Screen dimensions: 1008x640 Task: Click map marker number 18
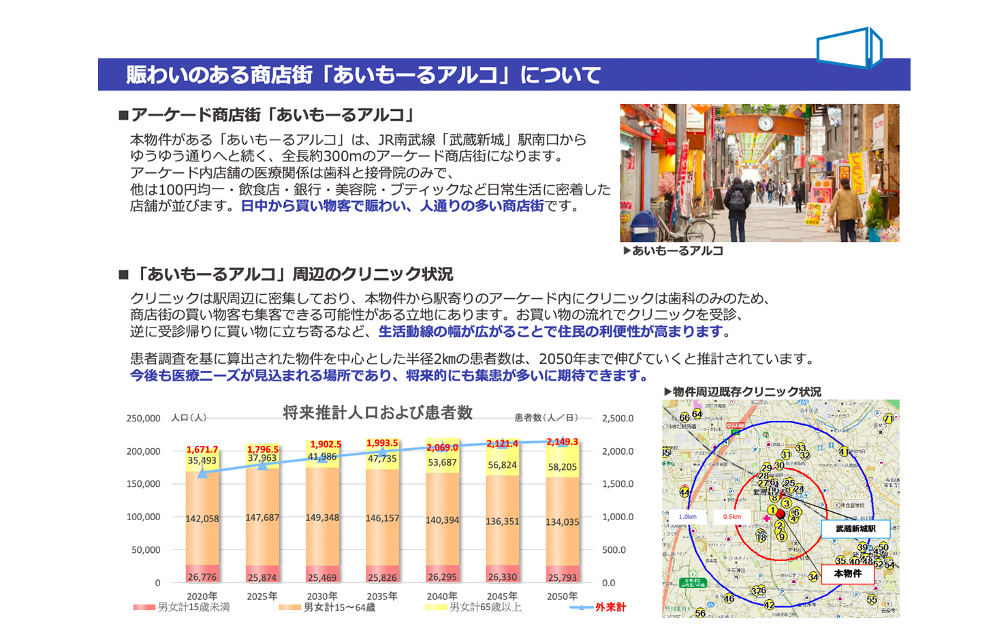click(x=761, y=536)
